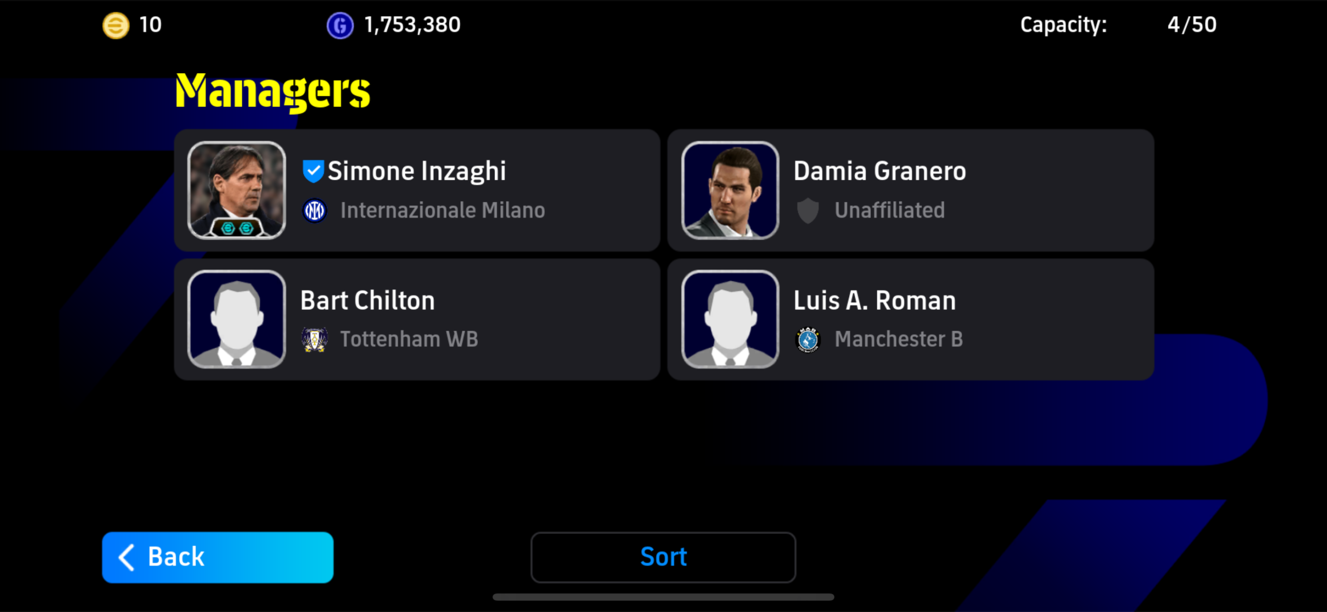1327x612 pixels.
Task: Tap the gold eFootball coin icon
Action: coord(116,25)
